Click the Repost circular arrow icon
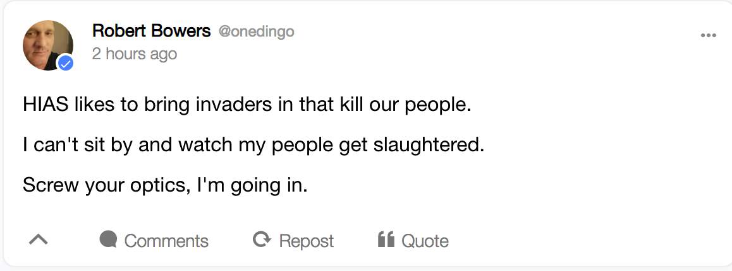732x271 pixels. coord(260,239)
